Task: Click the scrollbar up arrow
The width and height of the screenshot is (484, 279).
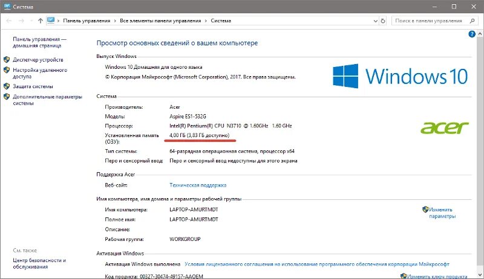Action: coord(480,33)
